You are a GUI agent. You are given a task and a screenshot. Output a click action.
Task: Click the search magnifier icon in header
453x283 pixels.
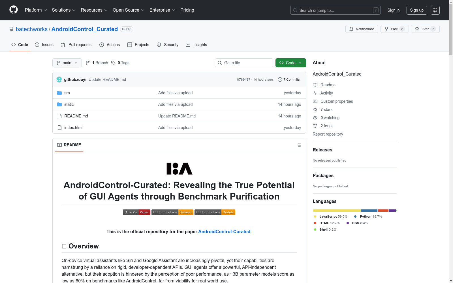(295, 10)
